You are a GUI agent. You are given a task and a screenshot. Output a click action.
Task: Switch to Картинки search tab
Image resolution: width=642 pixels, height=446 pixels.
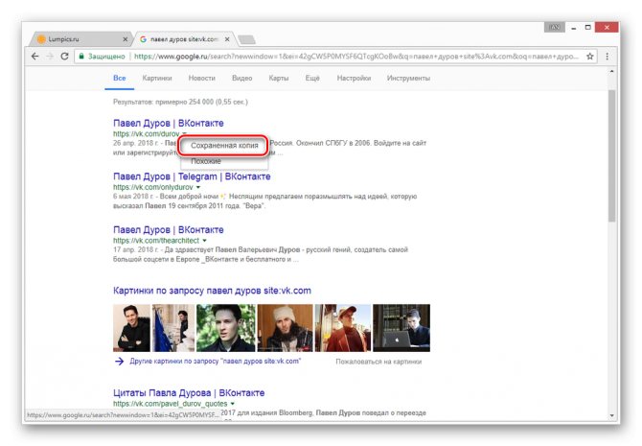tap(157, 78)
